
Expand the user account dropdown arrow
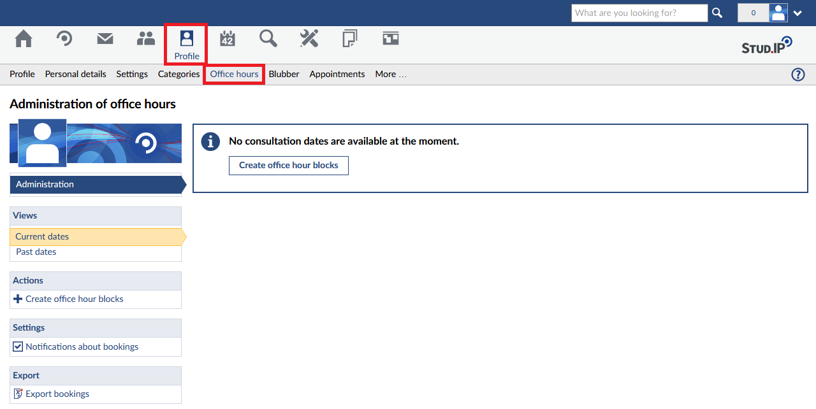[798, 13]
